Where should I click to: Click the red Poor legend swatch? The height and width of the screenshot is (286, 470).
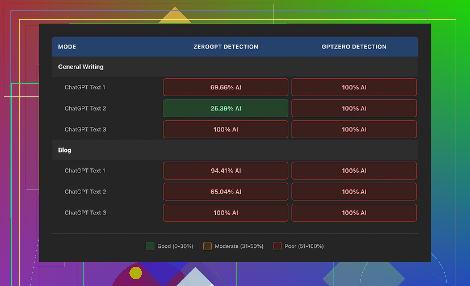pyautogui.click(x=277, y=246)
